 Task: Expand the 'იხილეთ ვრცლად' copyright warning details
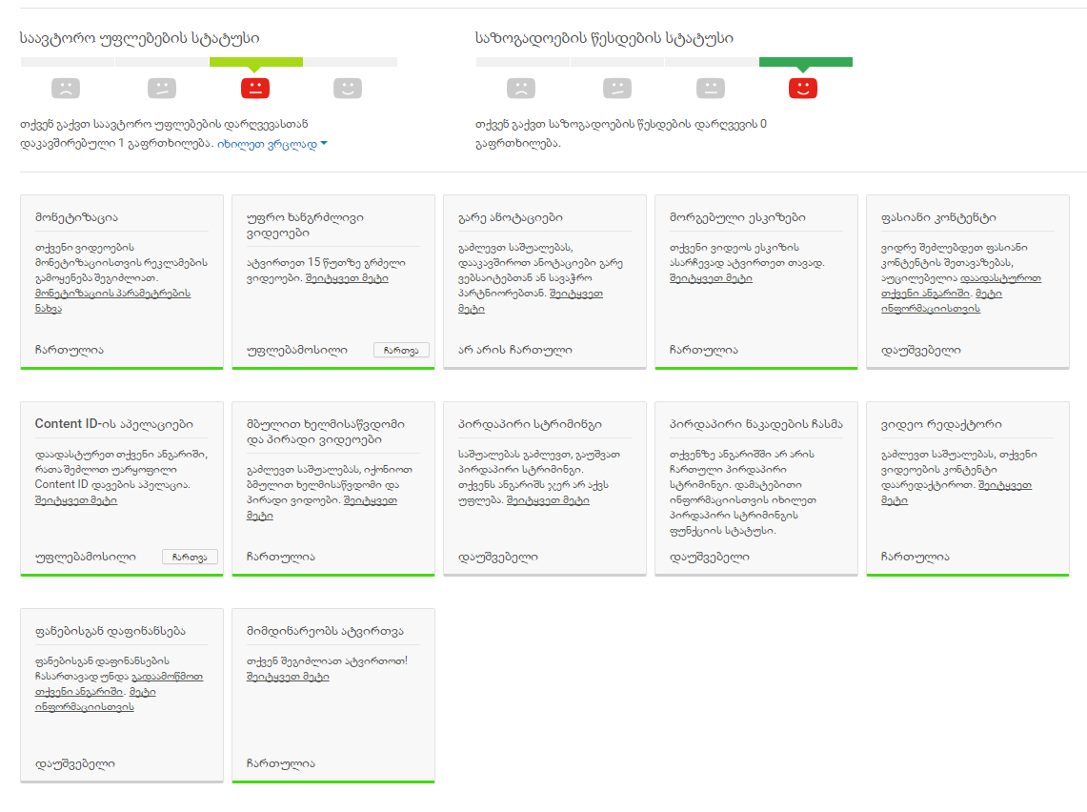coord(267,144)
